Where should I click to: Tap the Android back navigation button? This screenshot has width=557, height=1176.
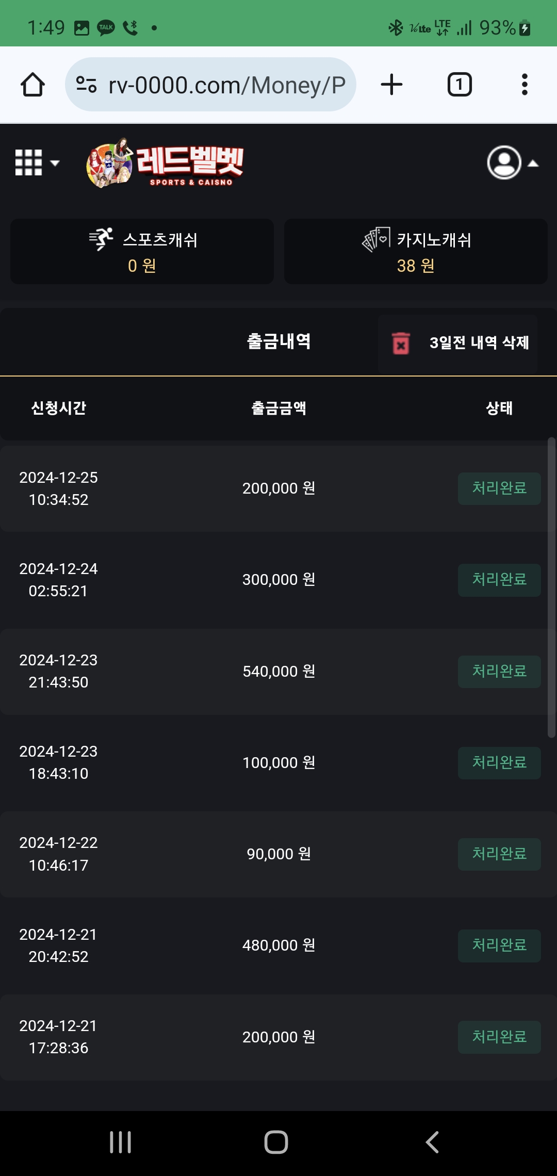coord(432,1142)
